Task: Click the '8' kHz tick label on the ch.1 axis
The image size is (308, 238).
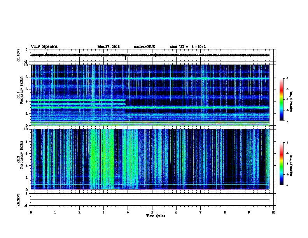Action: pyautogui.click(x=27, y=77)
